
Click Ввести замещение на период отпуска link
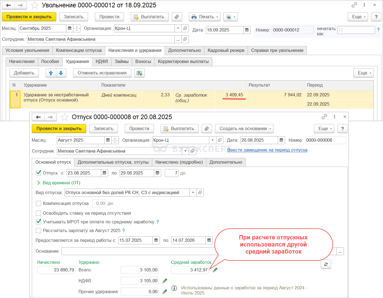pyautogui.click(x=267, y=150)
